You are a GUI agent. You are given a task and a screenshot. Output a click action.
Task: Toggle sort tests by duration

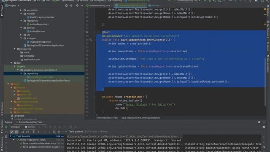[x=27, y=132]
